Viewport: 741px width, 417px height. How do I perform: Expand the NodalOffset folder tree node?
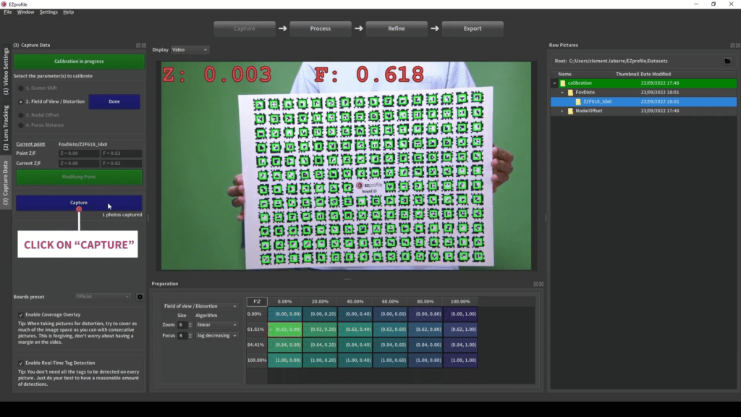tap(562, 111)
